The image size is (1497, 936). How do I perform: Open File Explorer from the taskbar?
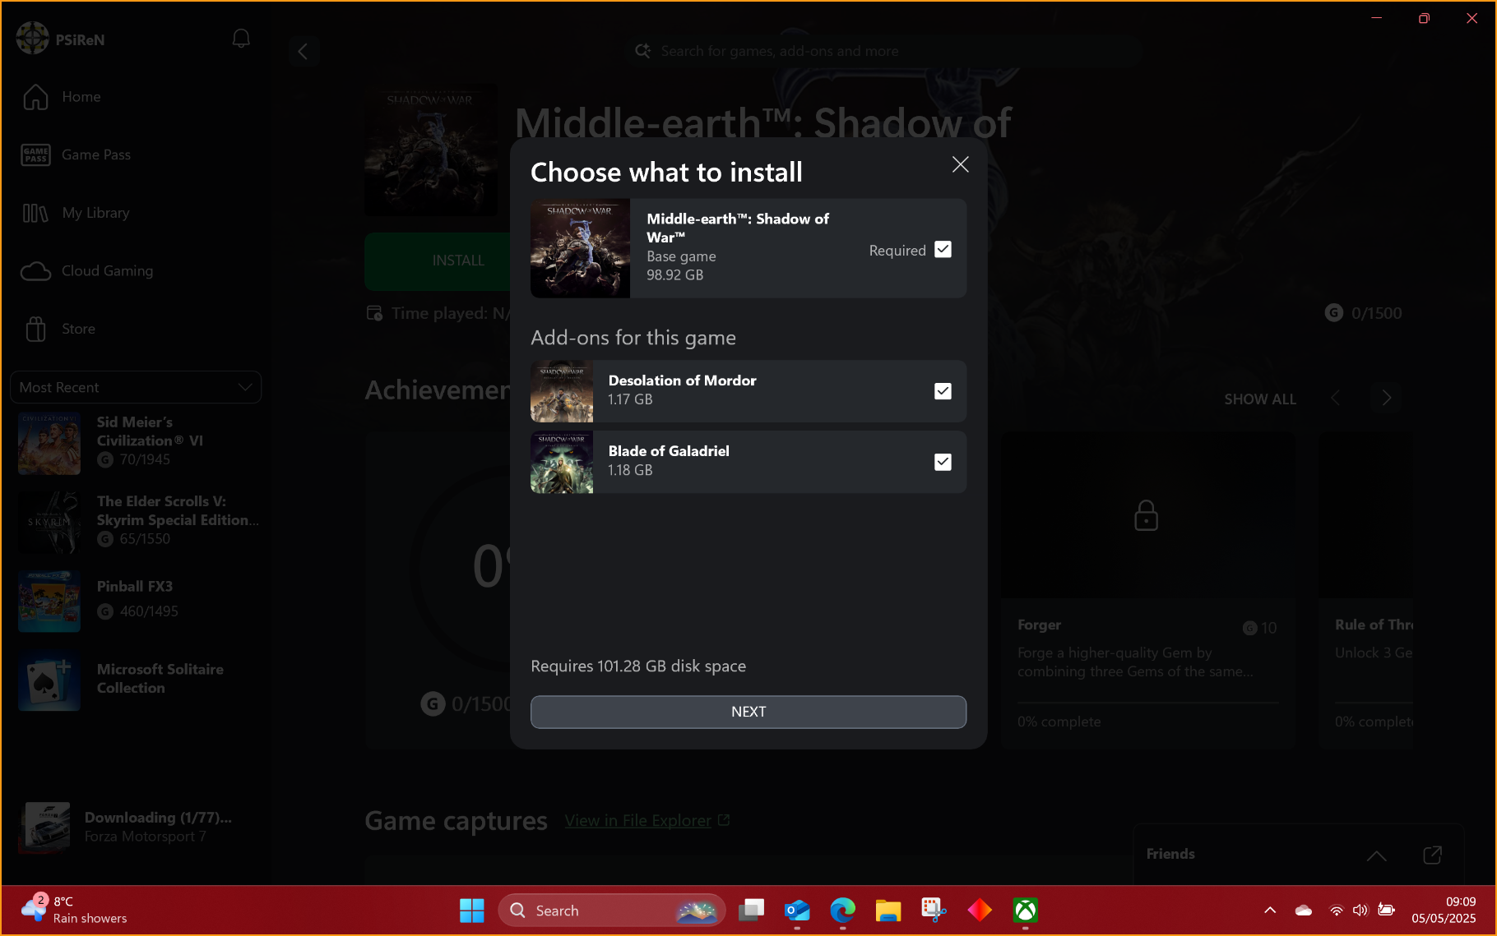point(888,911)
